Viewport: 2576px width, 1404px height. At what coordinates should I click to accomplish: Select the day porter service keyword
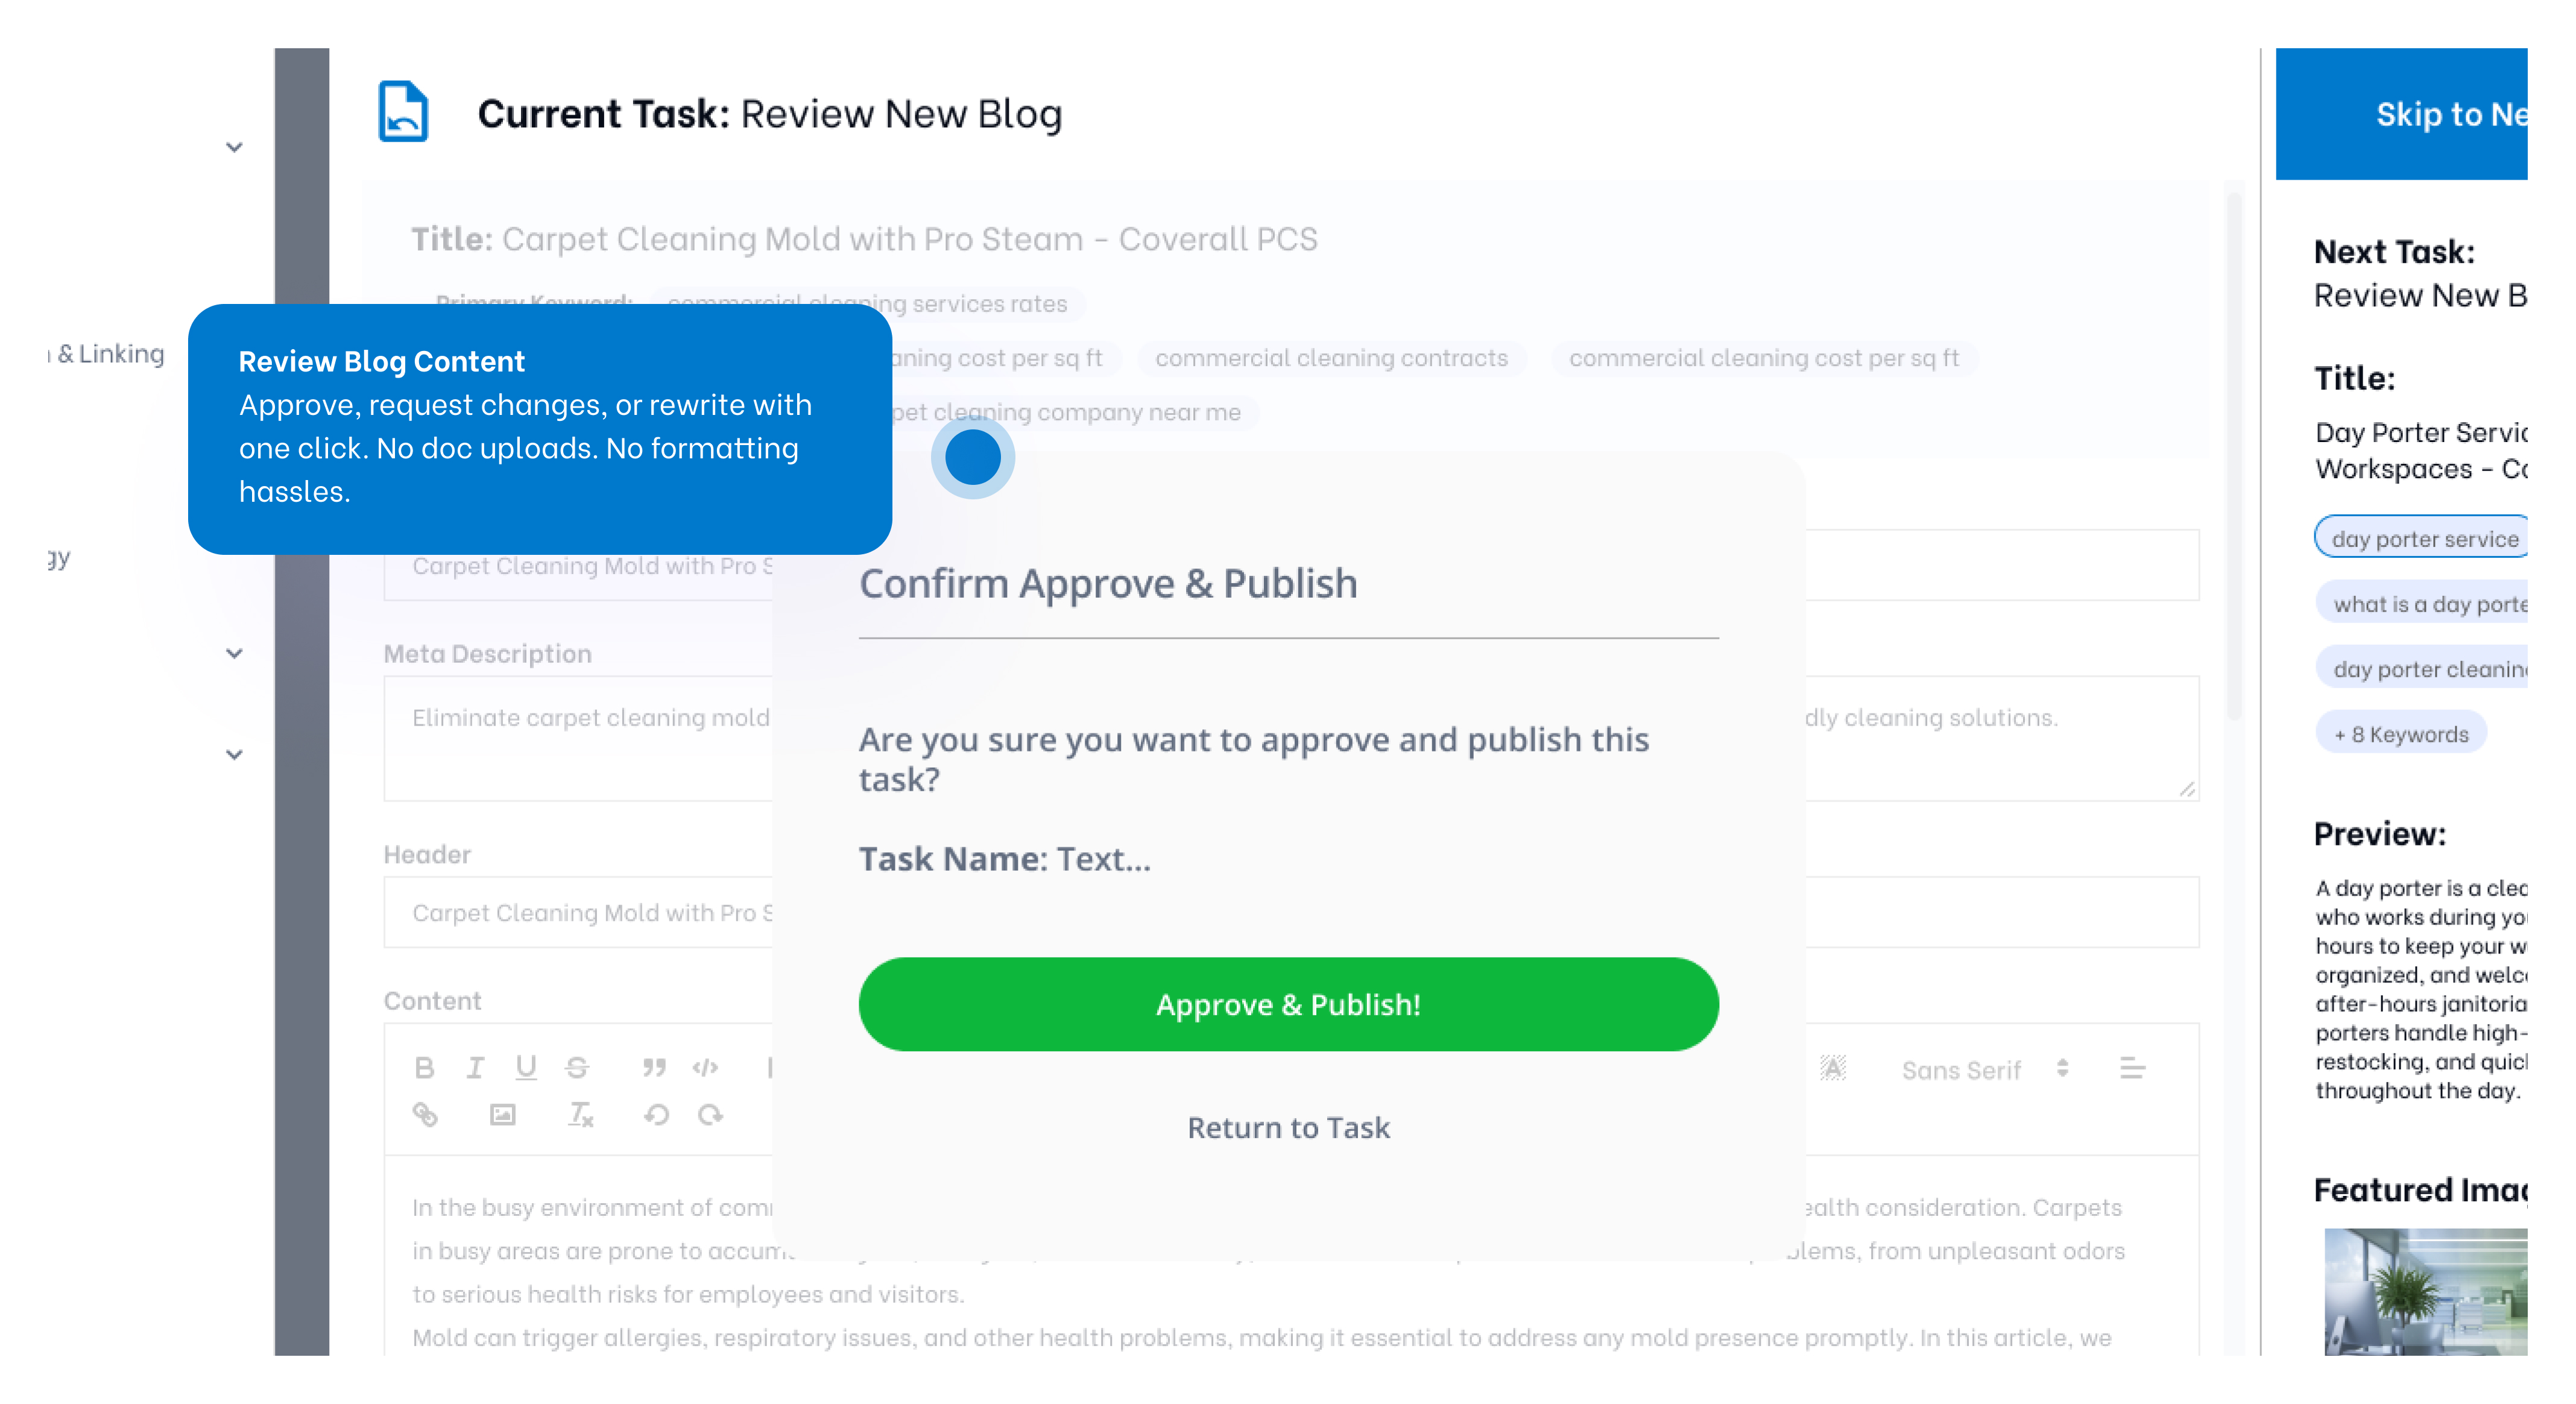pyautogui.click(x=2424, y=539)
